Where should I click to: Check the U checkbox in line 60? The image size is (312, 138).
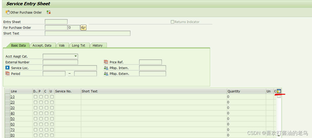52,124
